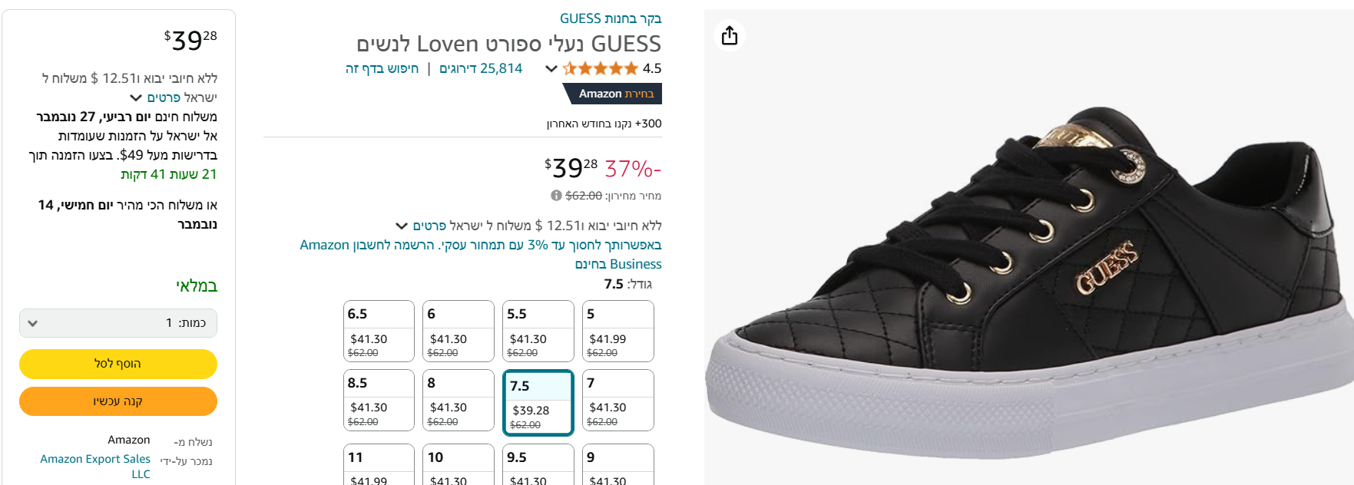
Task: Open the 25,814 ratings link
Action: pos(481,68)
